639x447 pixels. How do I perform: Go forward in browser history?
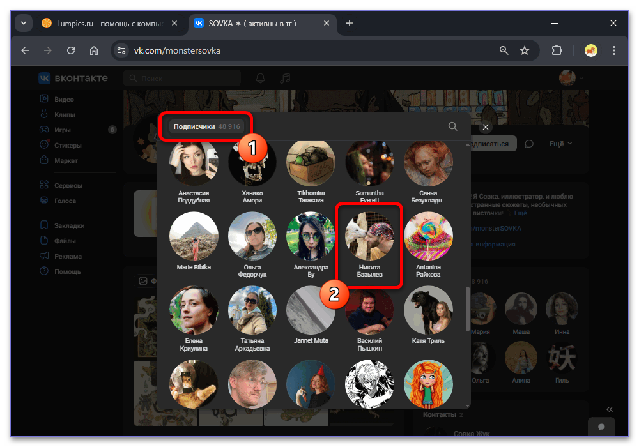[x=48, y=50]
